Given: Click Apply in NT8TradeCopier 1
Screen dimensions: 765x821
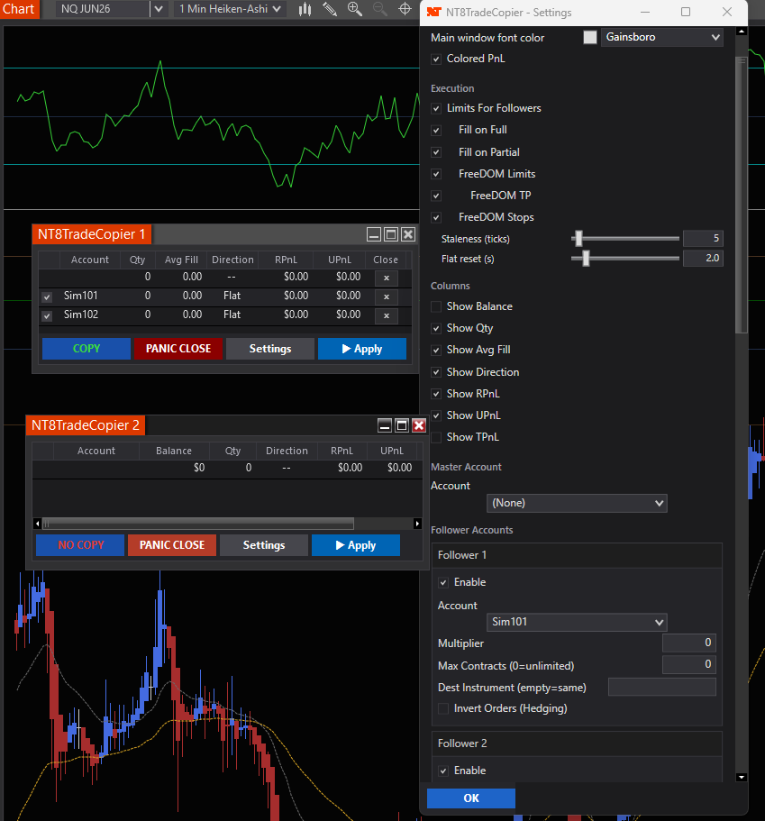Looking at the screenshot, I should coord(362,349).
